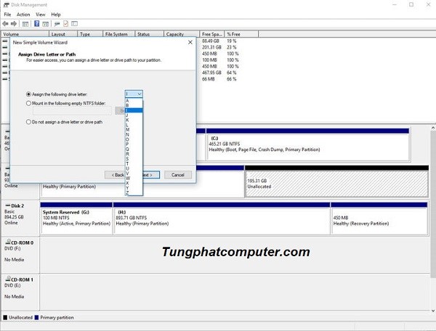Click the Refresh disks toolbar icon
Screen dimensions: 436x331
[x=57, y=24]
